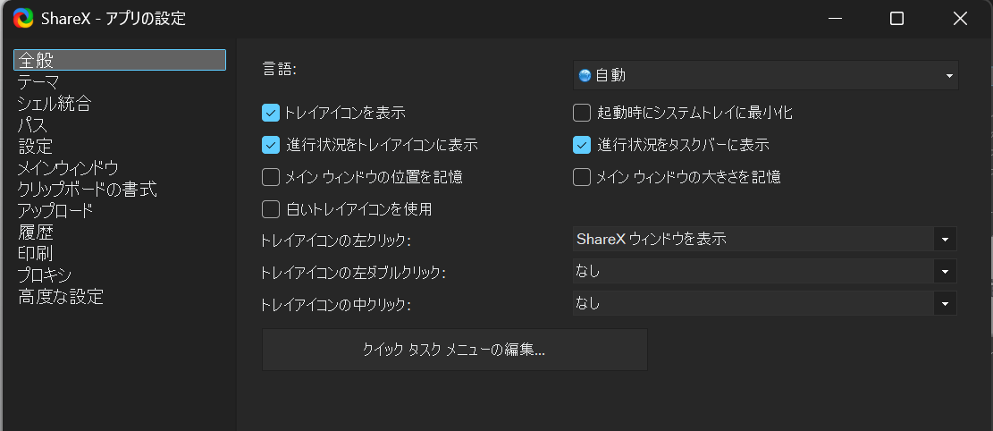Disable 進行状況をタスクバーに表示 checkbox

582,145
